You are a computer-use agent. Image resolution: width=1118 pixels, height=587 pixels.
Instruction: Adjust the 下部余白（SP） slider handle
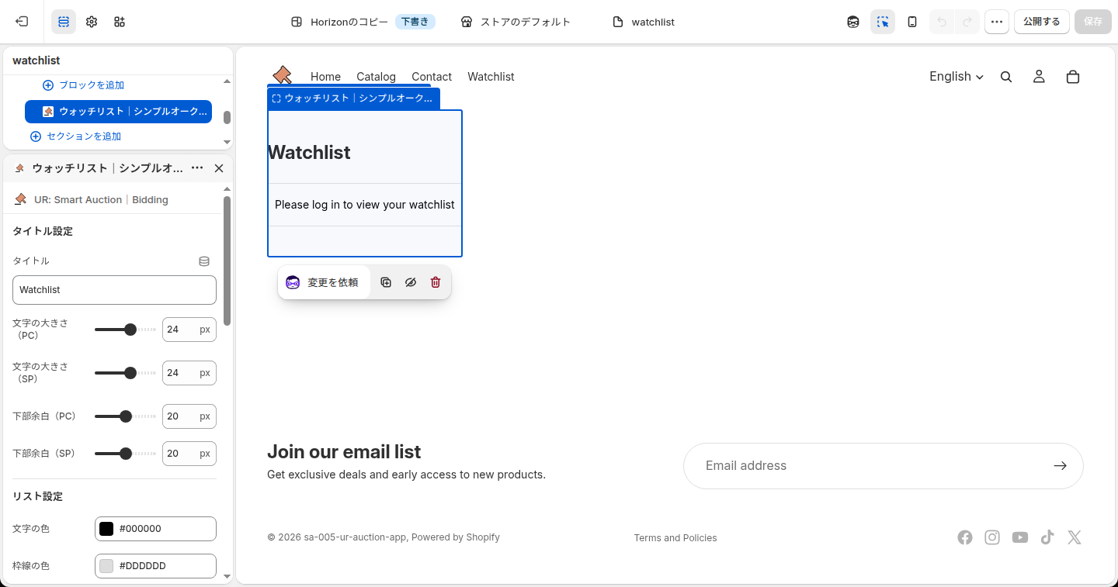[x=126, y=454]
